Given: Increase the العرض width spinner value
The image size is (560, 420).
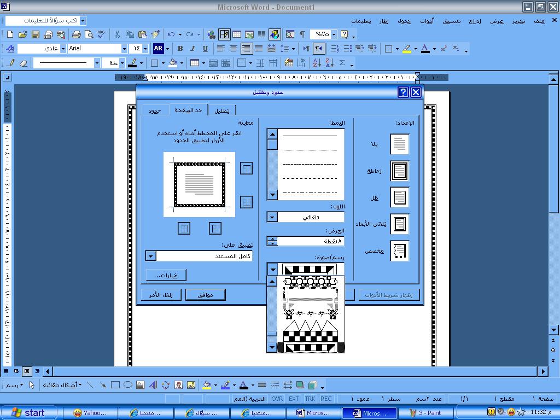Looking at the screenshot, I should pos(272,239).
